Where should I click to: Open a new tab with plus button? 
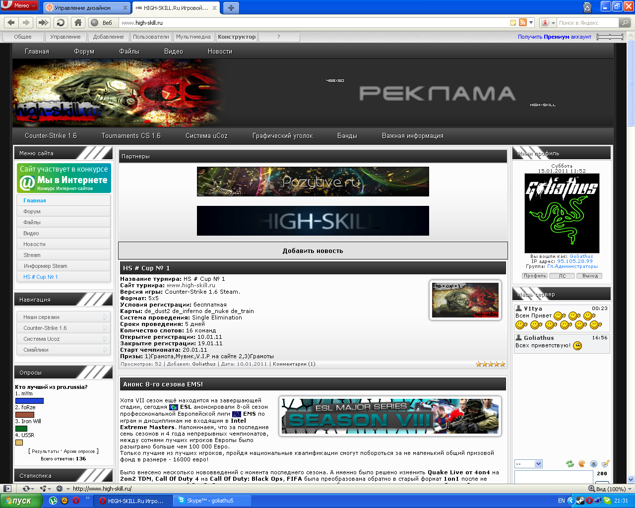pyautogui.click(x=231, y=8)
